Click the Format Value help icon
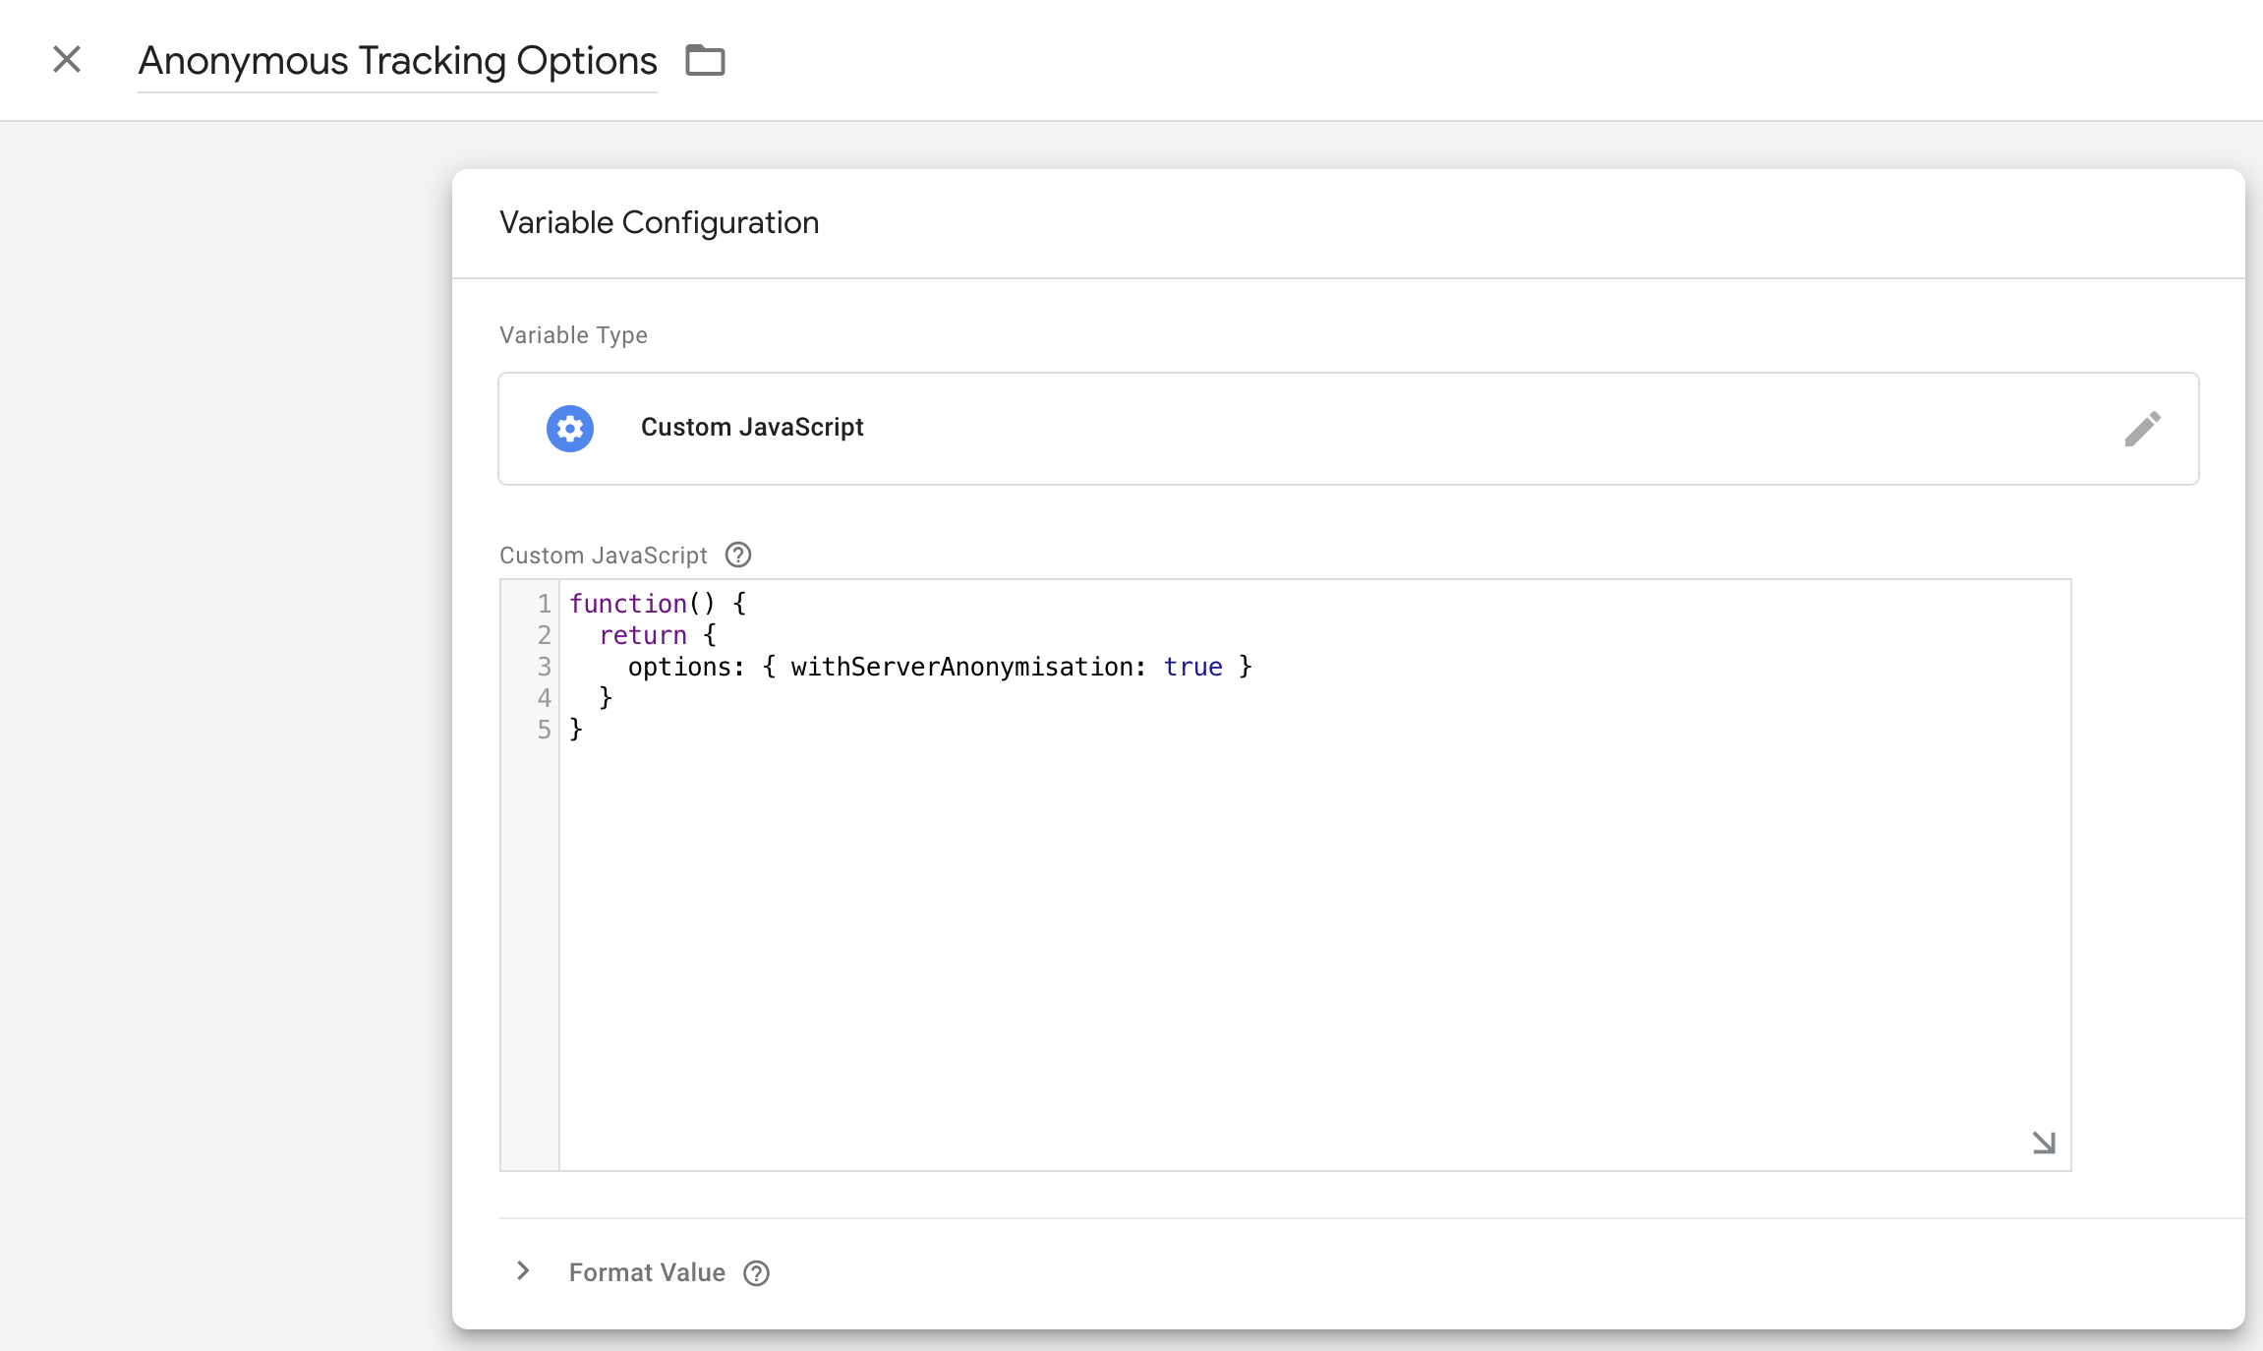 pos(755,1272)
